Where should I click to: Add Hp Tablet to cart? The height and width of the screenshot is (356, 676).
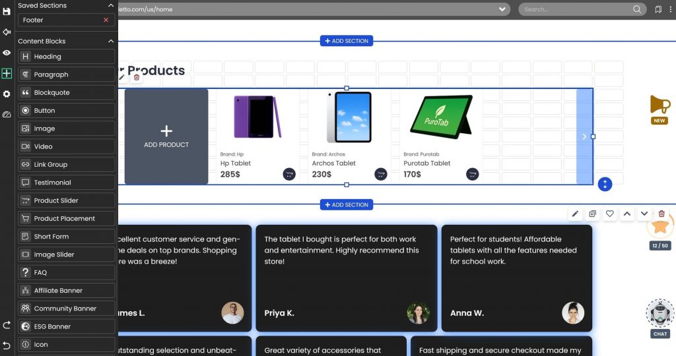click(x=289, y=174)
